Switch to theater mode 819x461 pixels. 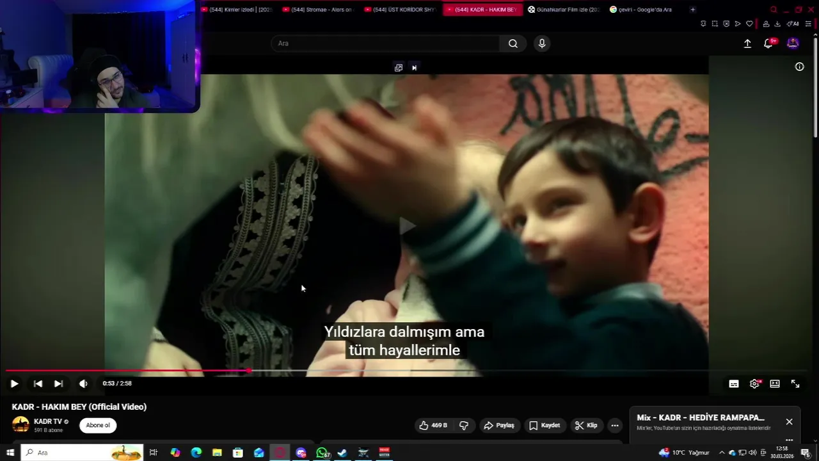point(775,384)
